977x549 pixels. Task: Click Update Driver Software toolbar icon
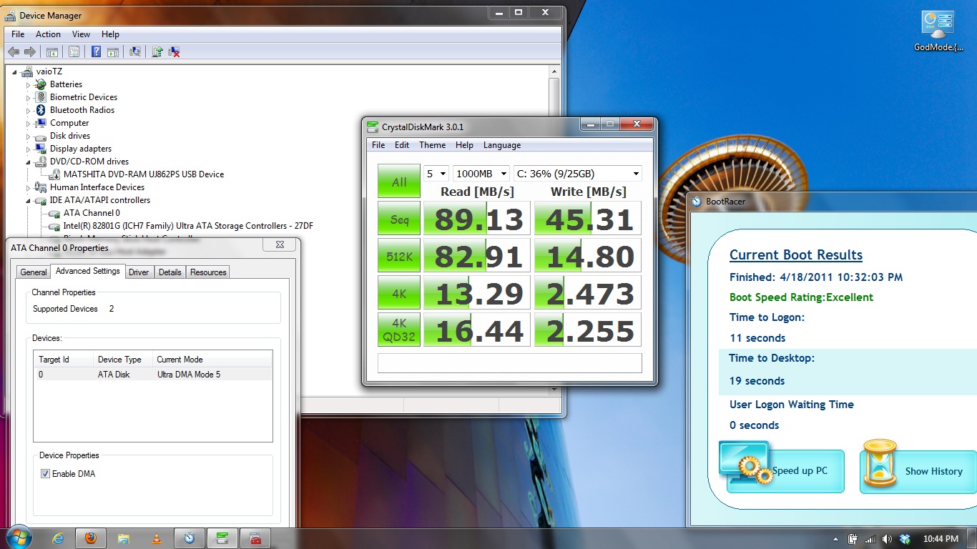[x=157, y=51]
